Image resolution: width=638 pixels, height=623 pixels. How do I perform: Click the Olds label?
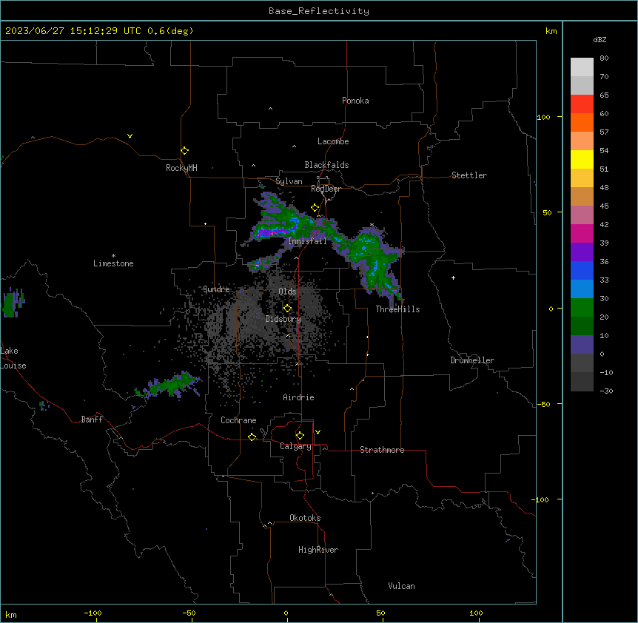pyautogui.click(x=287, y=292)
